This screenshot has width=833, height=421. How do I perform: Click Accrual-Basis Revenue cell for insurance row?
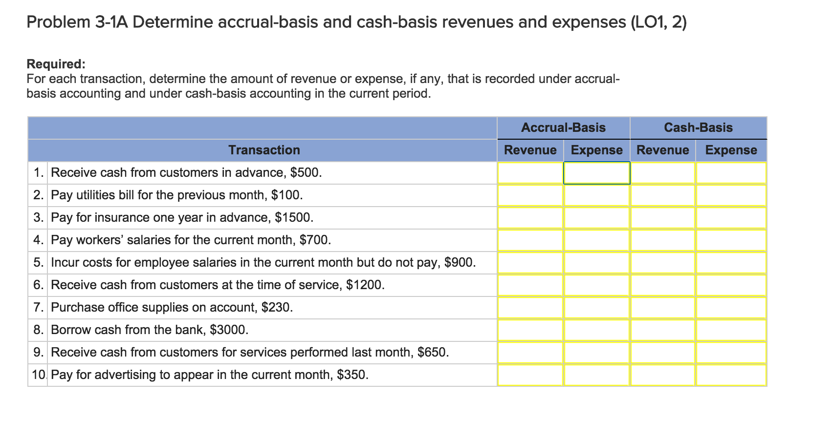[x=530, y=218]
